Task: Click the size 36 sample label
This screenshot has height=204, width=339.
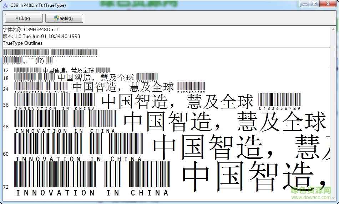Action: tap(6, 105)
